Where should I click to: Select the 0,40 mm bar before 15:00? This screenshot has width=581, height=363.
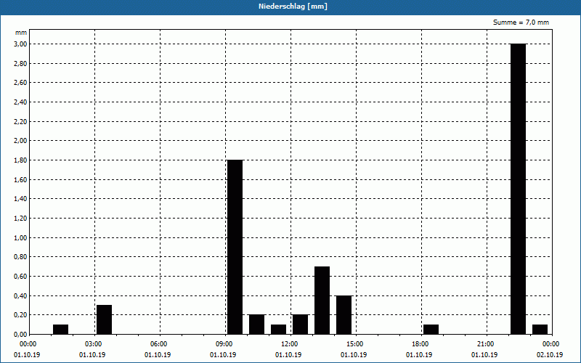click(344, 315)
